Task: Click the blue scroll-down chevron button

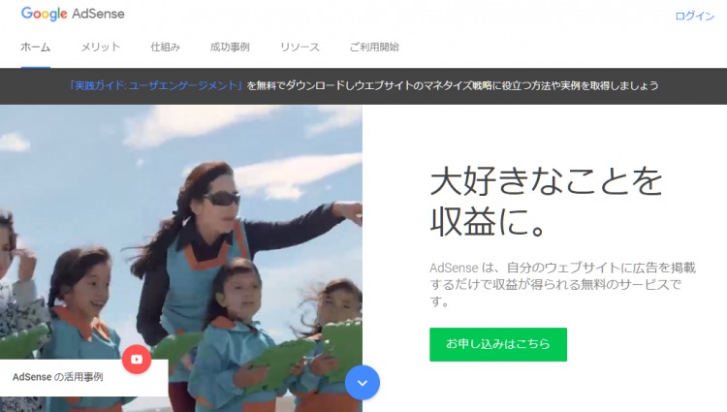Action: click(363, 383)
